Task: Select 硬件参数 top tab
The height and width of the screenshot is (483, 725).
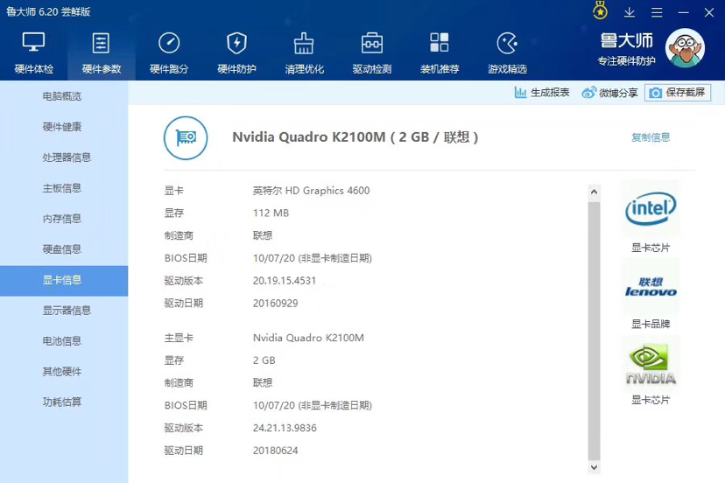Action: coord(102,53)
